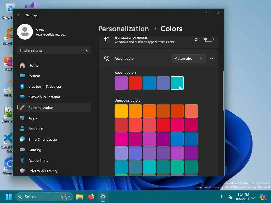This screenshot has width=271, height=203.
Task: Select the Accounts sidebar label
Action: click(36, 129)
